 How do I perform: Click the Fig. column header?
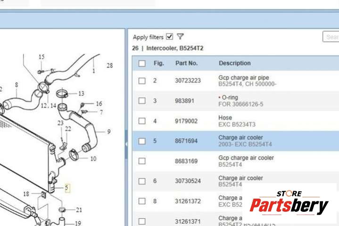[x=159, y=63]
